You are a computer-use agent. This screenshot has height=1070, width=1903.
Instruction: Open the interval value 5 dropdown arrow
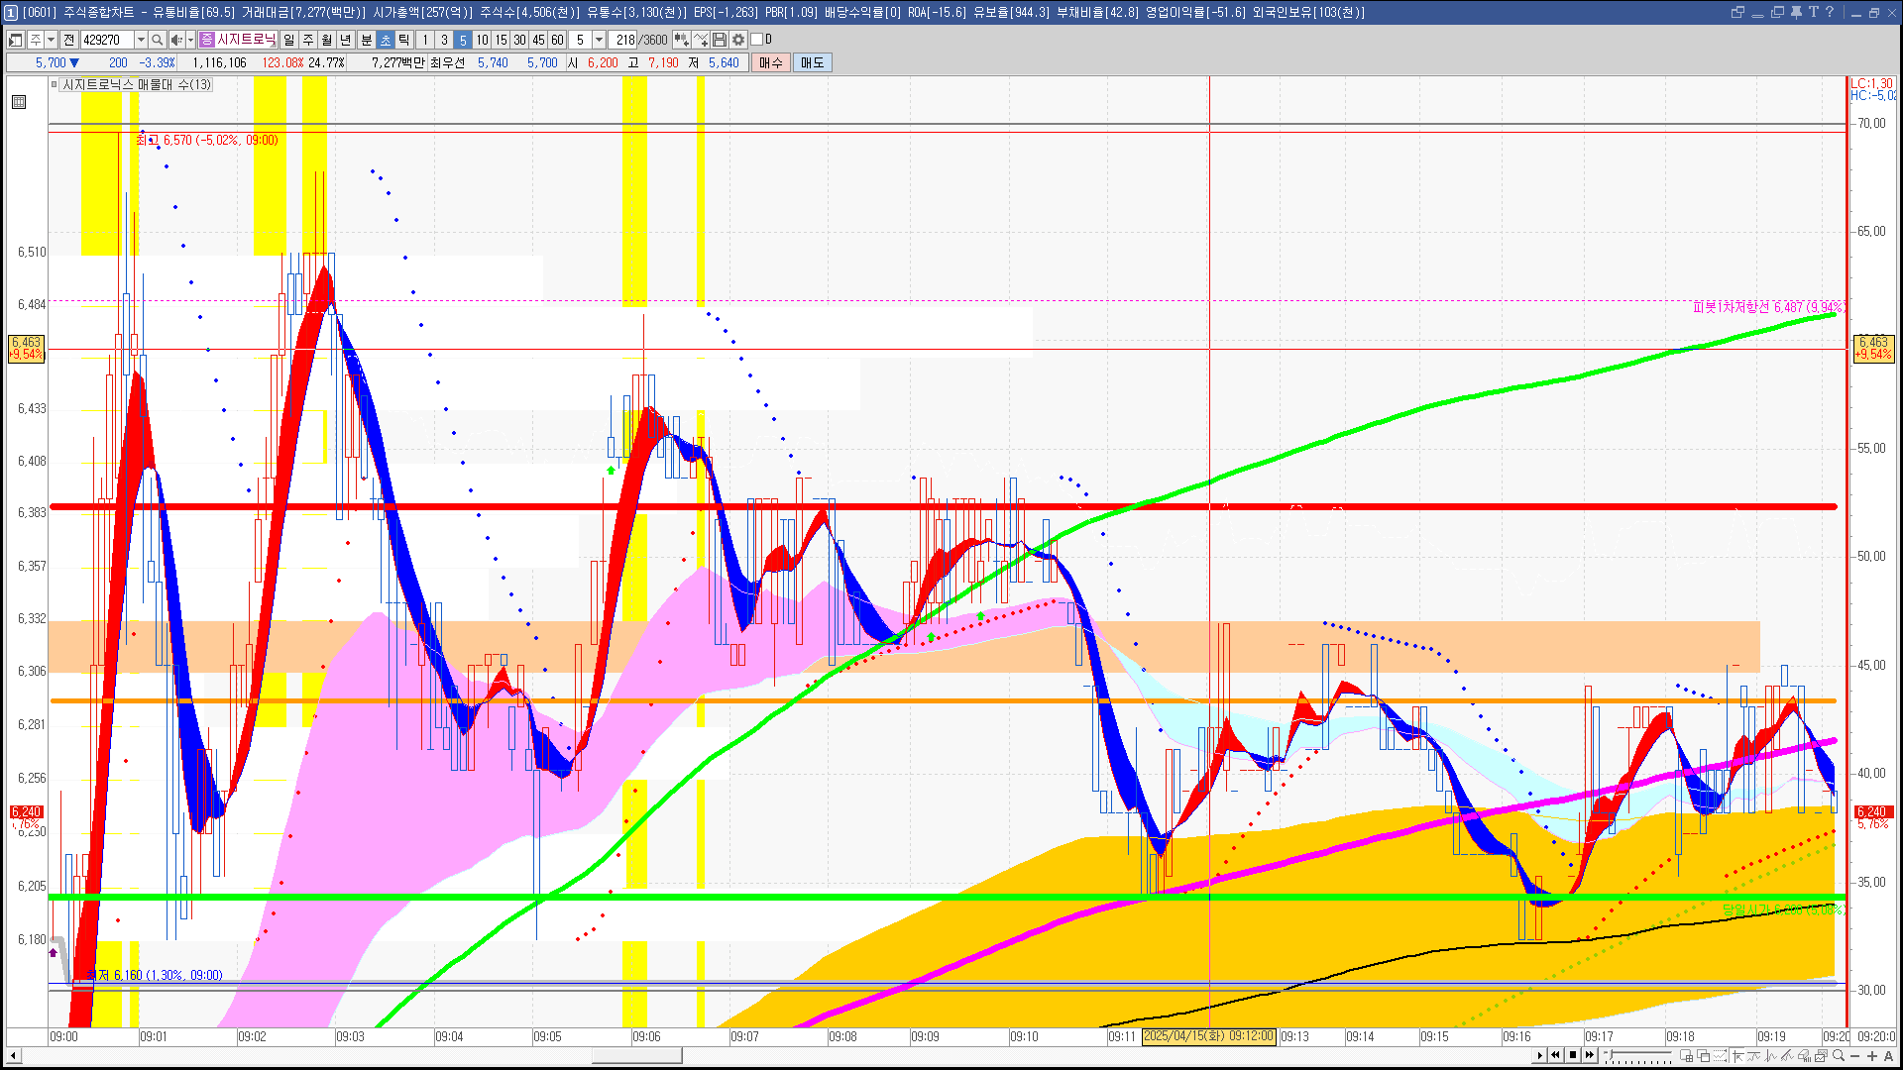click(599, 40)
